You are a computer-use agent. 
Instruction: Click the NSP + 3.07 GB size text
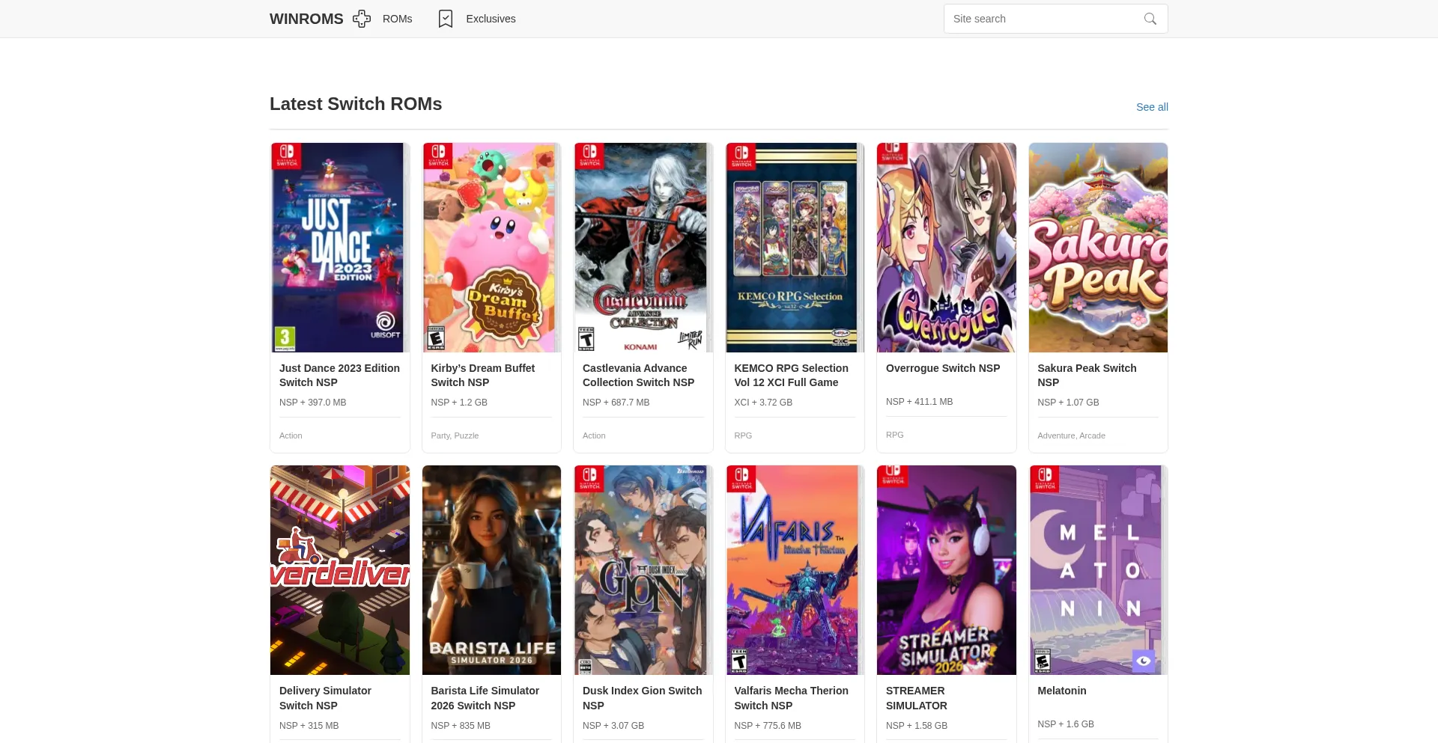[x=613, y=726]
